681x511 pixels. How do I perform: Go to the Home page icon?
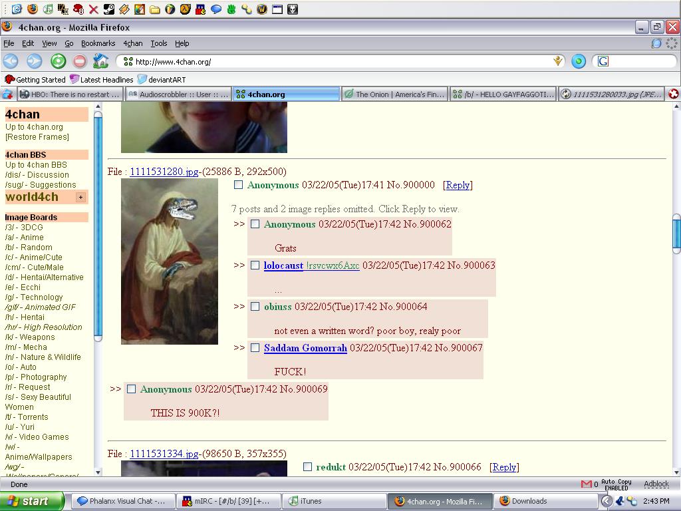pyautogui.click(x=100, y=61)
